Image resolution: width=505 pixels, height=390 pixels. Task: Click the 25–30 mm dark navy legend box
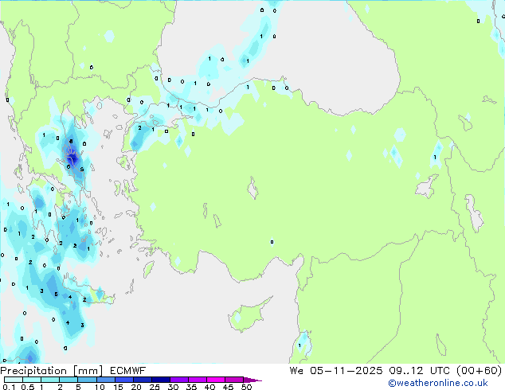click(x=161, y=380)
